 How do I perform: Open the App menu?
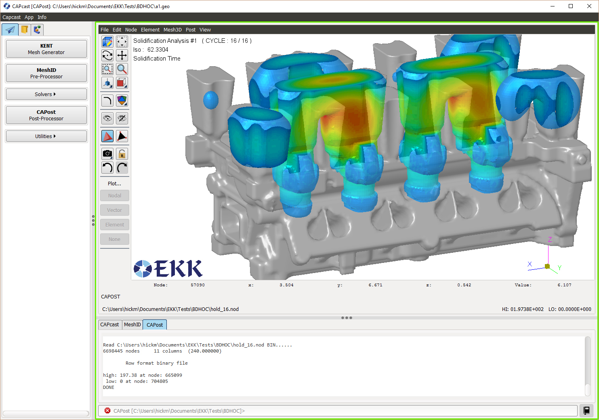point(29,17)
